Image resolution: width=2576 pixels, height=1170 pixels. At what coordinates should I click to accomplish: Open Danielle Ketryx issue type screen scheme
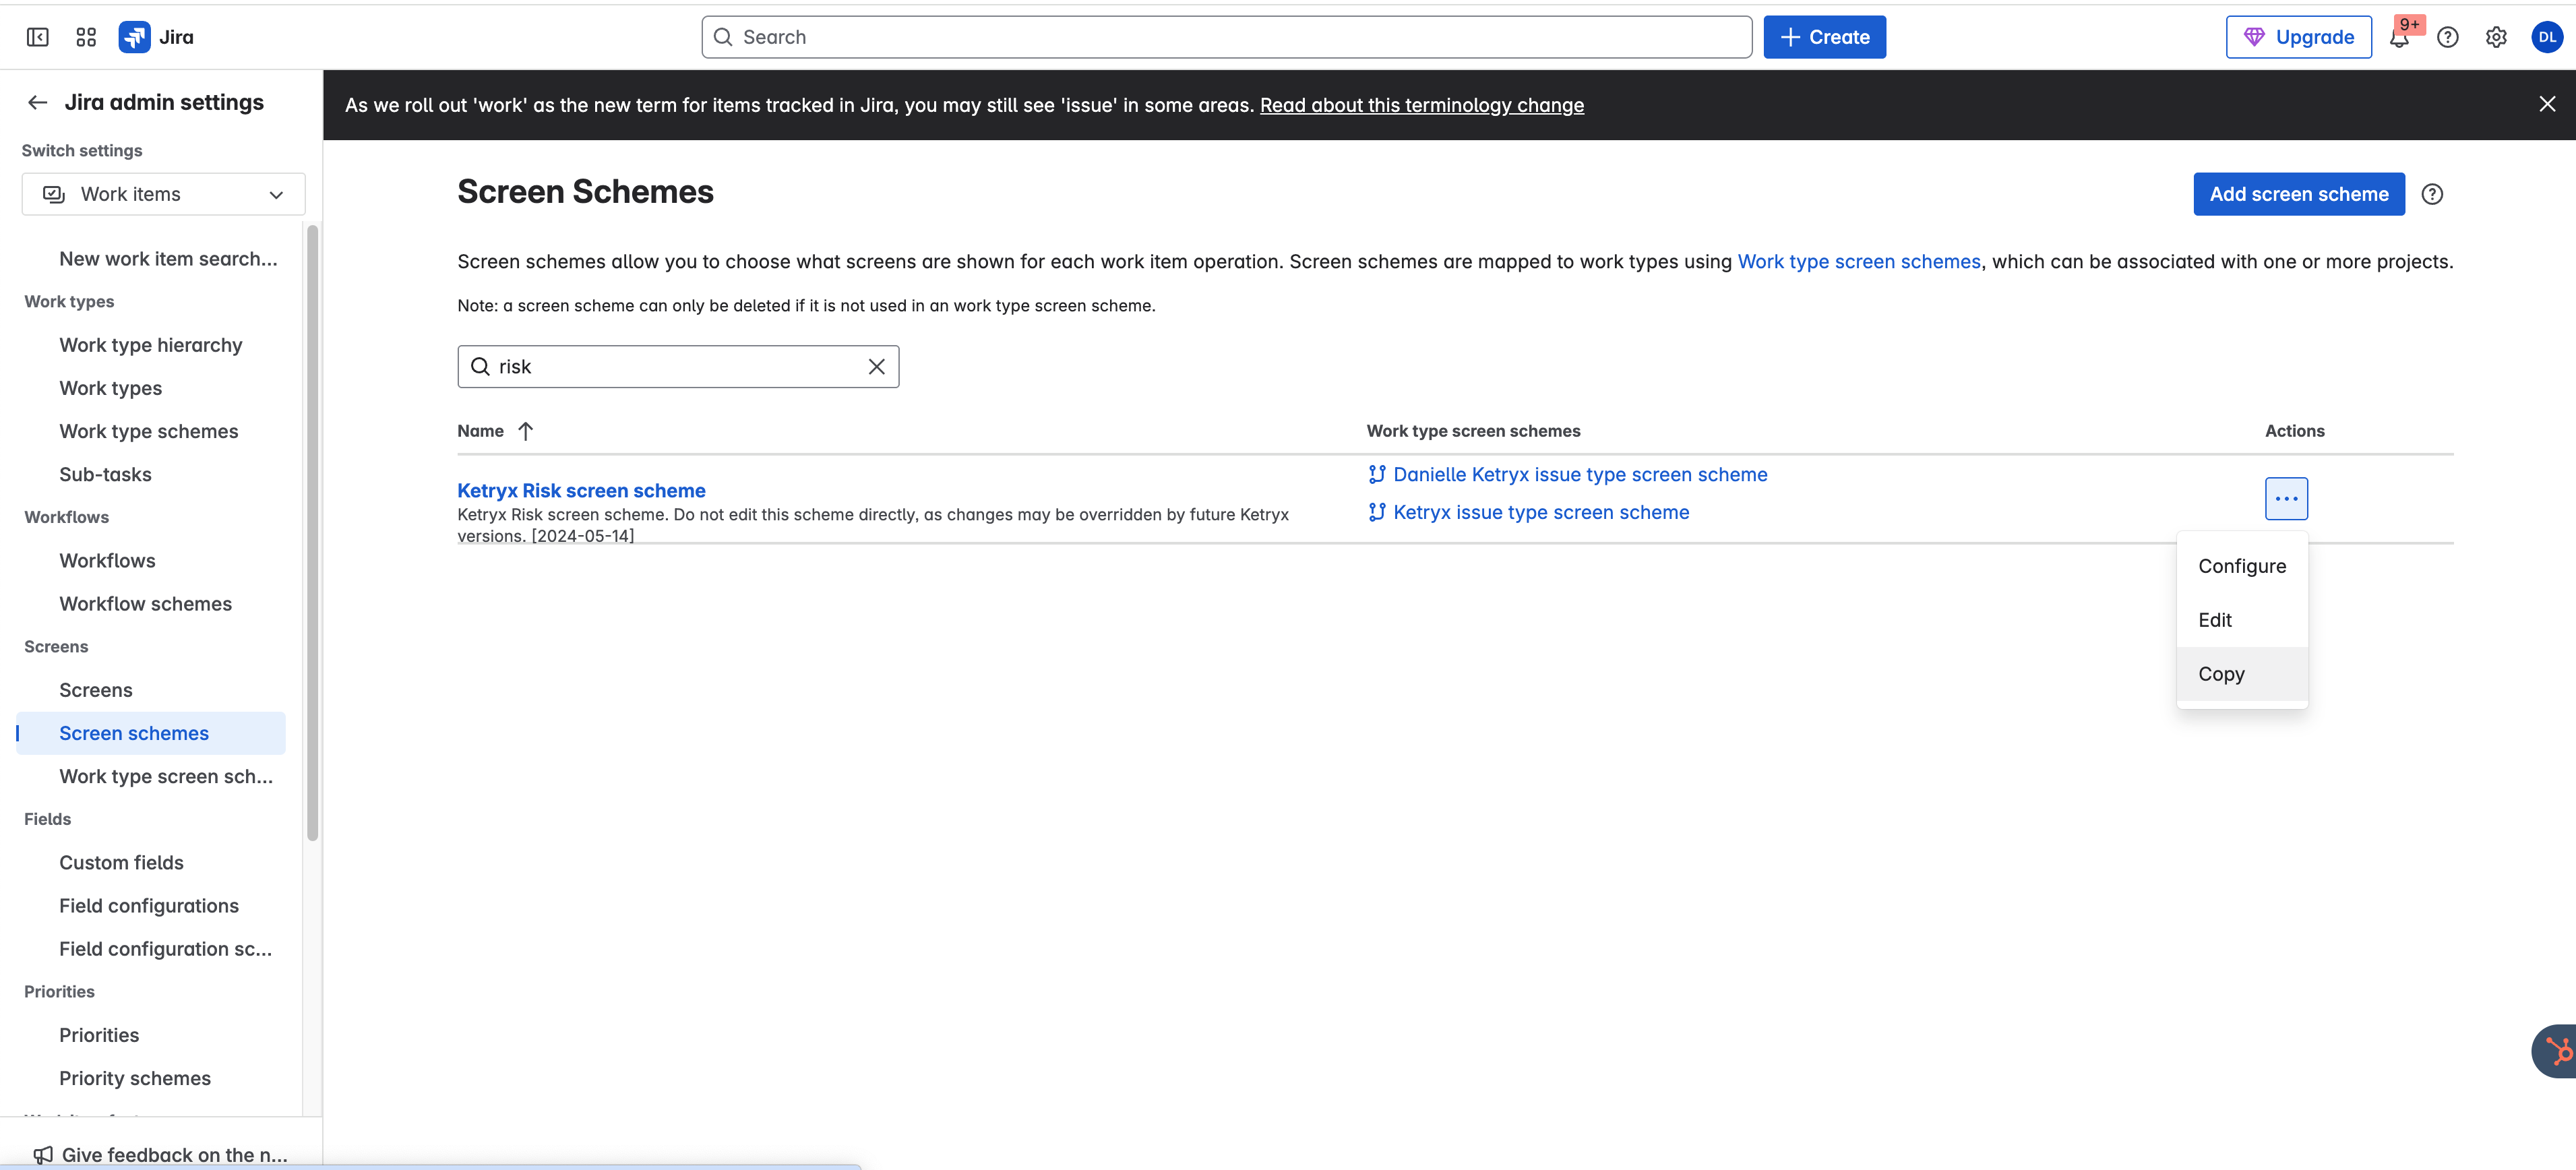coord(1580,475)
